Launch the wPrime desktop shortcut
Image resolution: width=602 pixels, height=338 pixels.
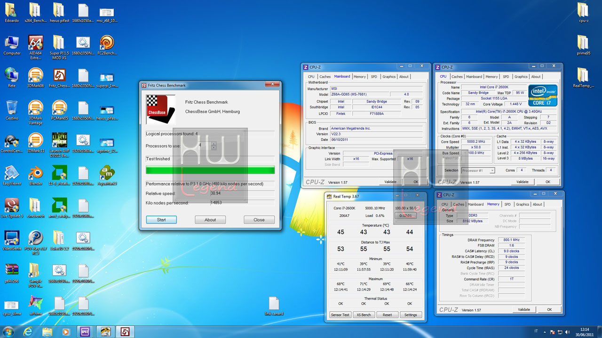36,305
